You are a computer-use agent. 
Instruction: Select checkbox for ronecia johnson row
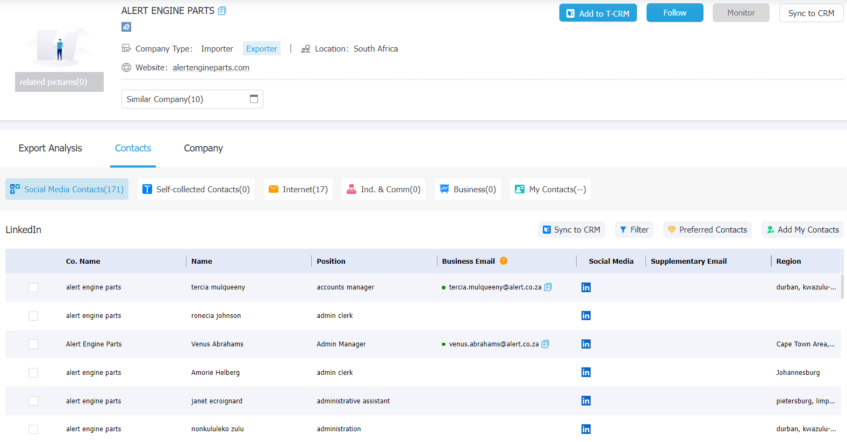(x=33, y=316)
